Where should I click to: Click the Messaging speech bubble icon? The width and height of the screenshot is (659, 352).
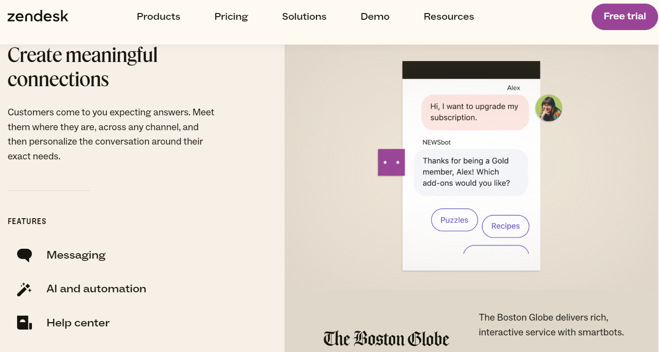click(24, 255)
